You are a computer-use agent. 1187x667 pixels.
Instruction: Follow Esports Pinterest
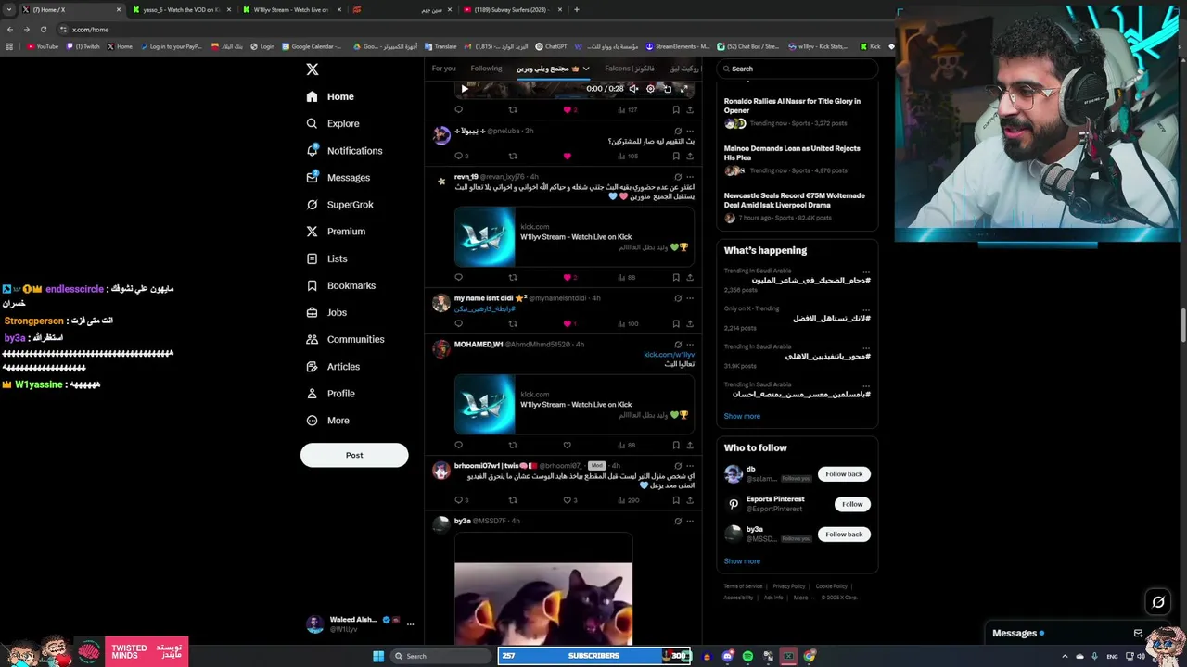click(852, 504)
